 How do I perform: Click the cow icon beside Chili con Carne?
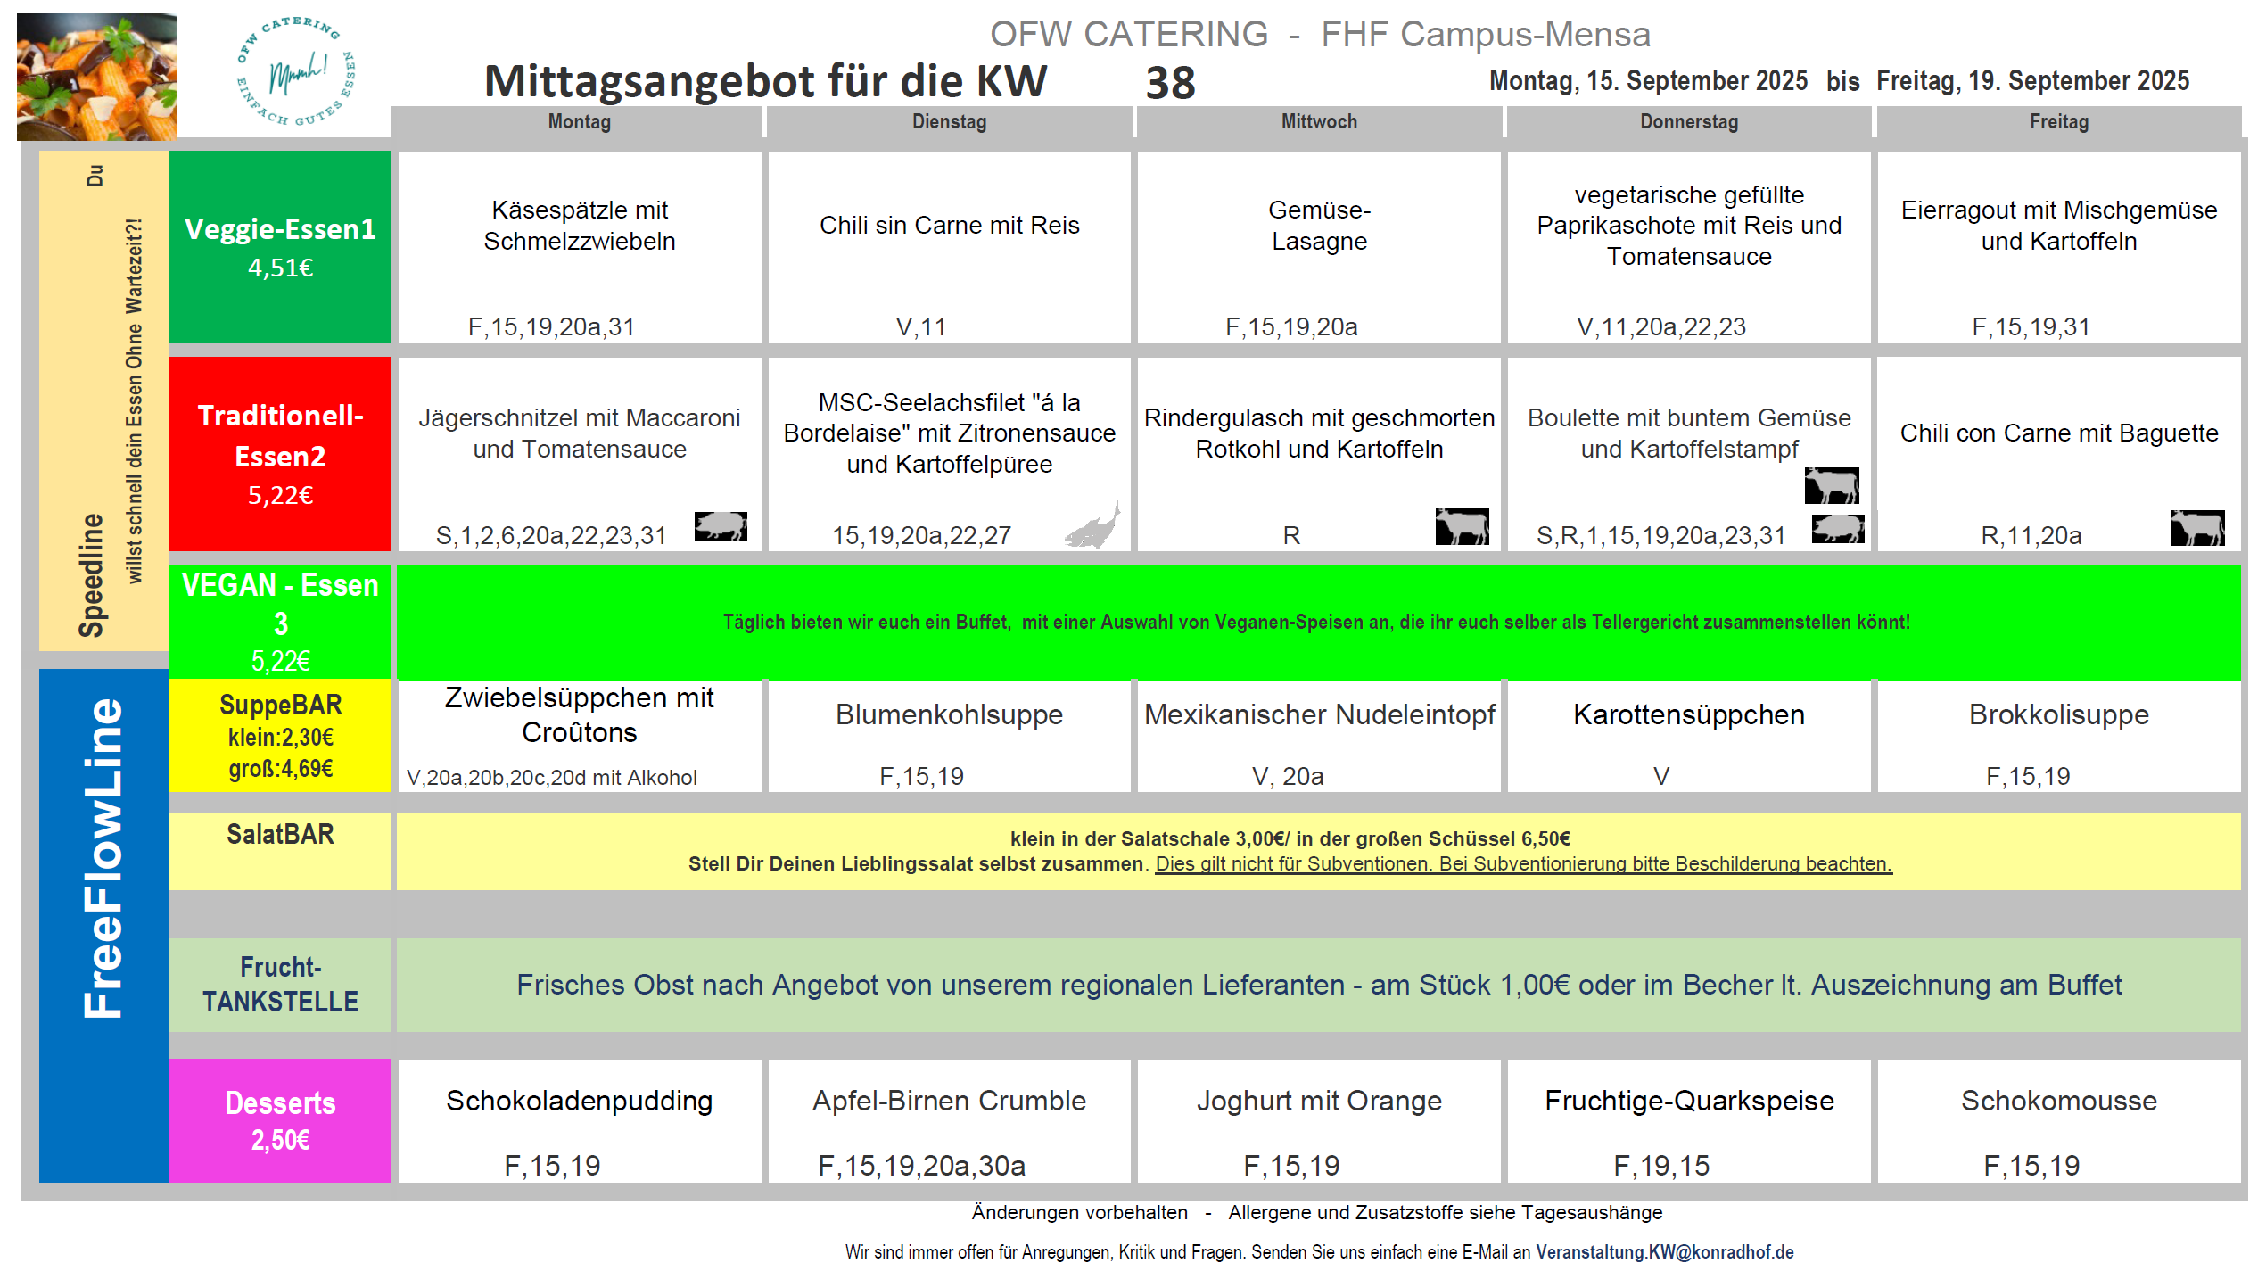(x=2197, y=528)
